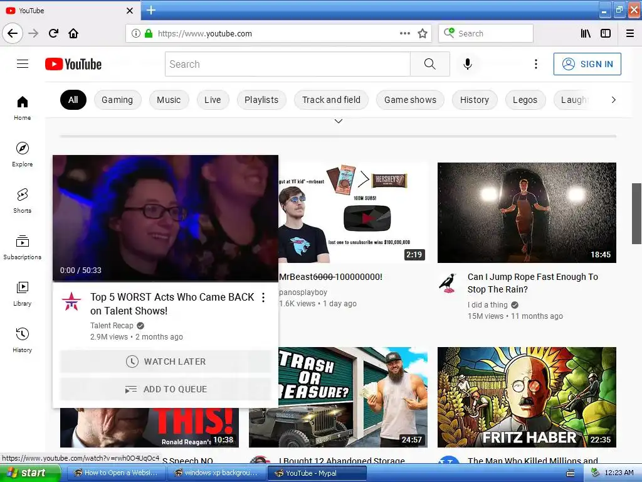Open 'Can I Jump Rope Fast Enough' title

[x=533, y=283]
